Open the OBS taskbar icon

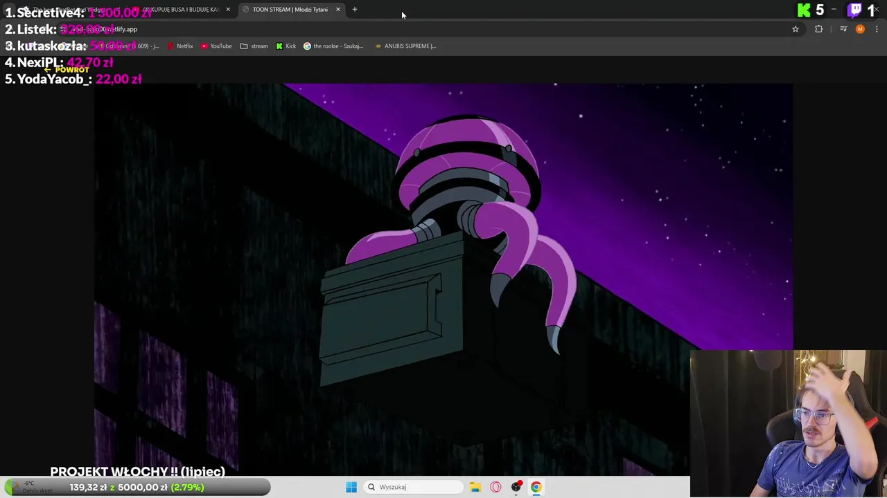point(516,487)
